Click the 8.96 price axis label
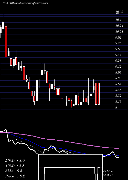 [x=118, y=72]
